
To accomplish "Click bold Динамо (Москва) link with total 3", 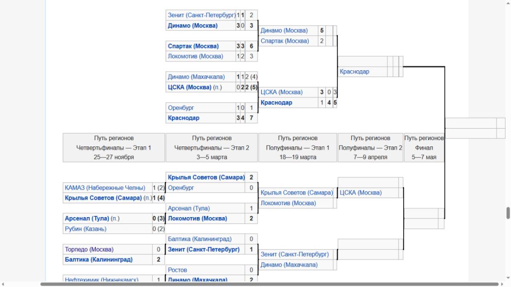I will coord(192,26).
